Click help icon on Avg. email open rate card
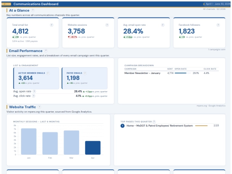 click(162, 25)
